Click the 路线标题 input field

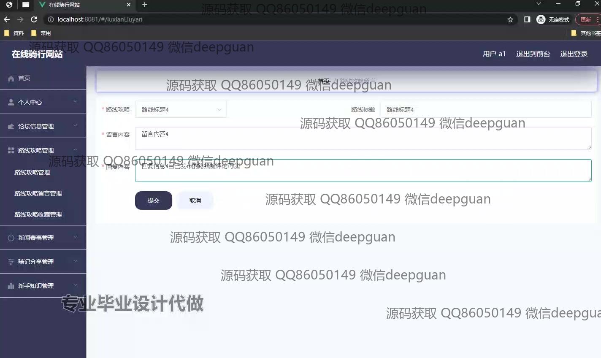point(486,109)
